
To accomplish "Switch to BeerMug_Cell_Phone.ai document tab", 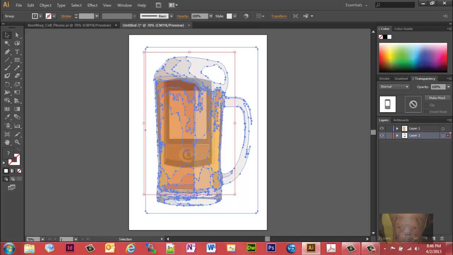I will 69,25.
